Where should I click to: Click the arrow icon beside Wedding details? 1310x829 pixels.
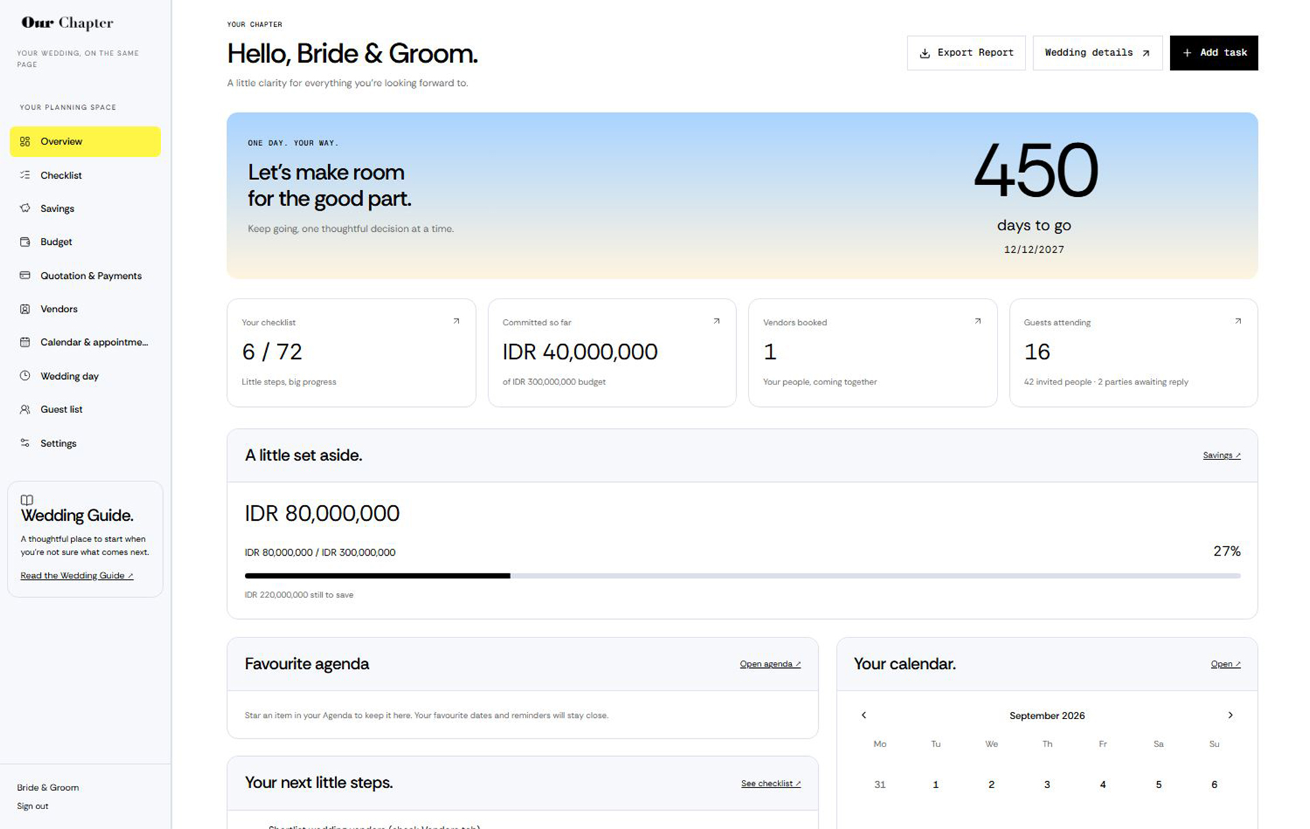tap(1146, 53)
